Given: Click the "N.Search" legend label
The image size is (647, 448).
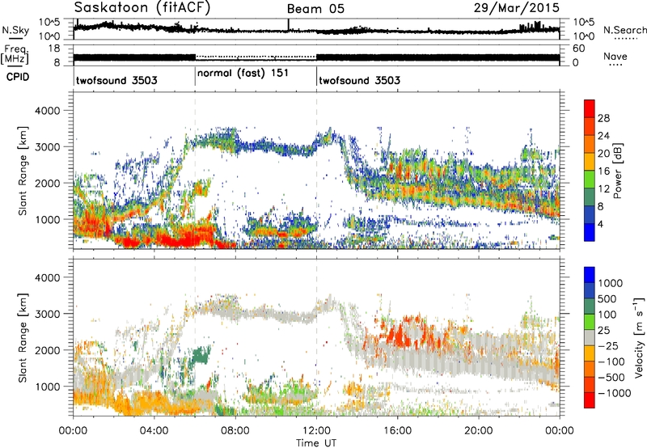Looking at the screenshot, I should [x=624, y=30].
